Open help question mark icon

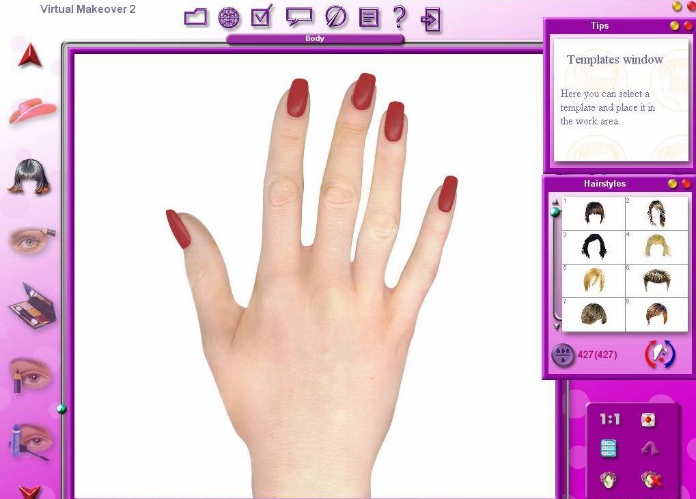(x=400, y=16)
